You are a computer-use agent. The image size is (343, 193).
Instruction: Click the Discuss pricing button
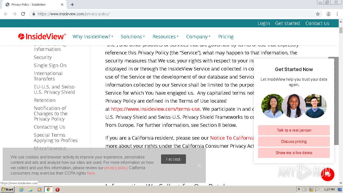tap(294, 142)
